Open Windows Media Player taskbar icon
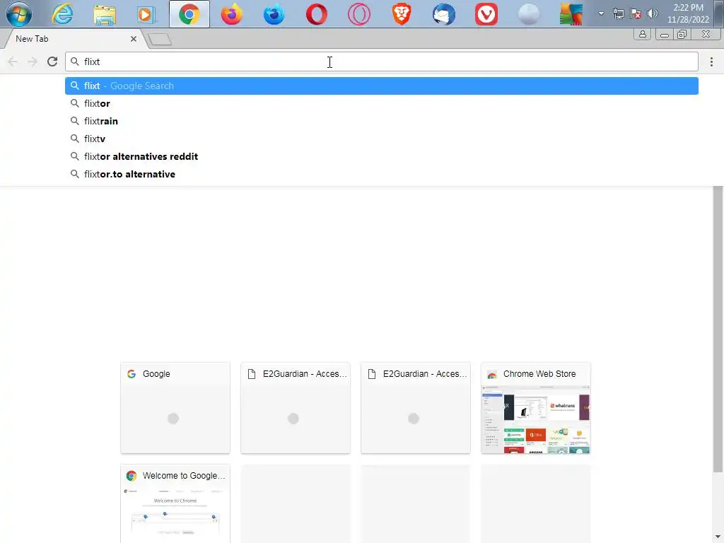 (x=146, y=14)
